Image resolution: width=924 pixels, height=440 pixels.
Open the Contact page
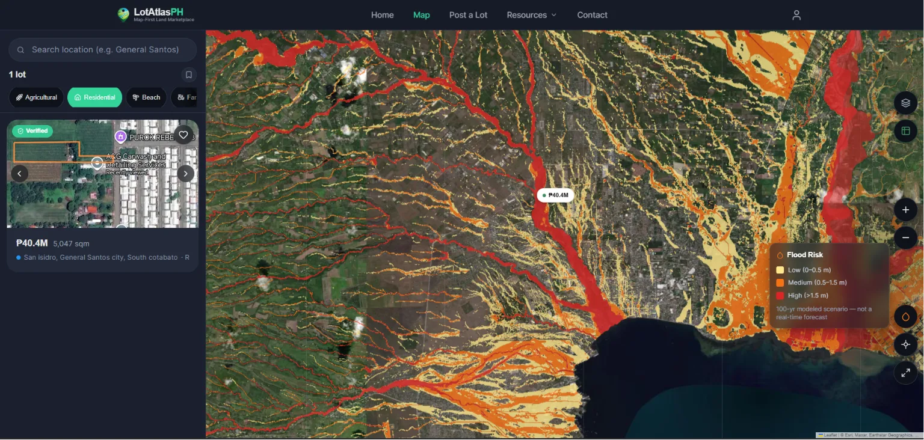click(593, 15)
